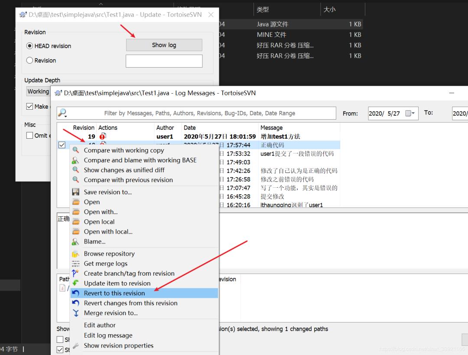Click the modified action icon for revision 19

[x=103, y=136]
